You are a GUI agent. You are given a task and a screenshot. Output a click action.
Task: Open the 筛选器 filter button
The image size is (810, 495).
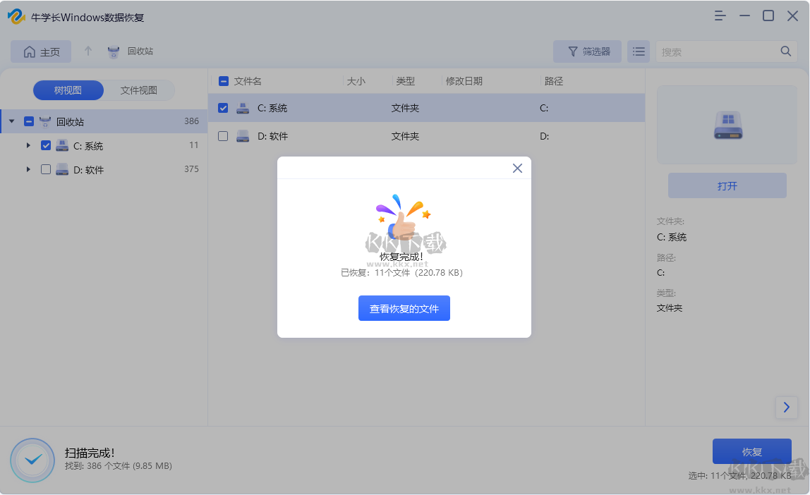[587, 51]
